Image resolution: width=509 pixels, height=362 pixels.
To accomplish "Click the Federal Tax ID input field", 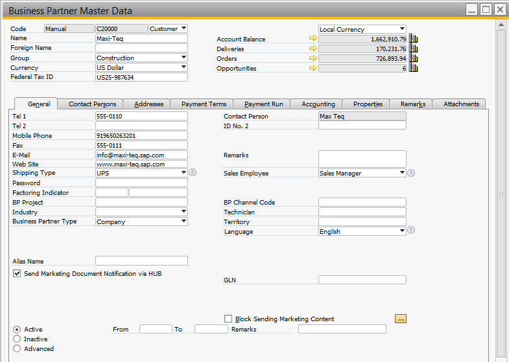I will [x=141, y=77].
